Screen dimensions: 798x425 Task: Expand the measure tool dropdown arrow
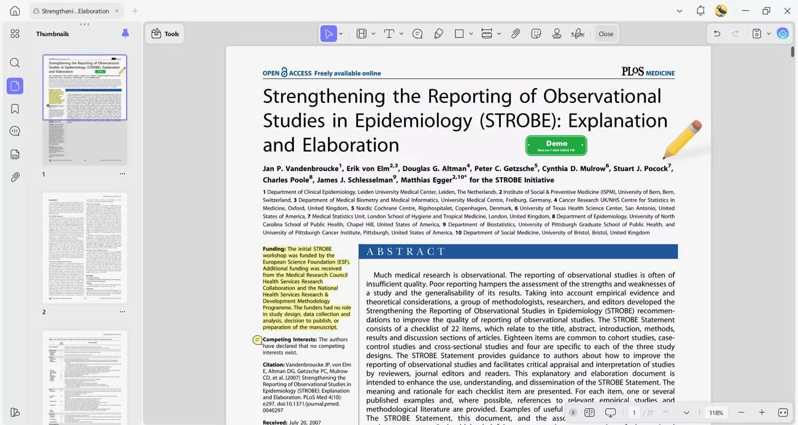click(x=499, y=34)
